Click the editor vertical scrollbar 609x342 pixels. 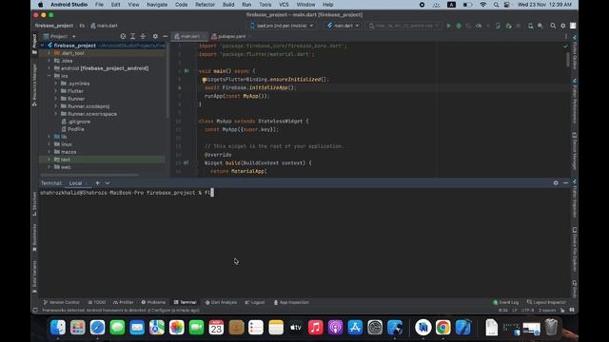[568, 59]
